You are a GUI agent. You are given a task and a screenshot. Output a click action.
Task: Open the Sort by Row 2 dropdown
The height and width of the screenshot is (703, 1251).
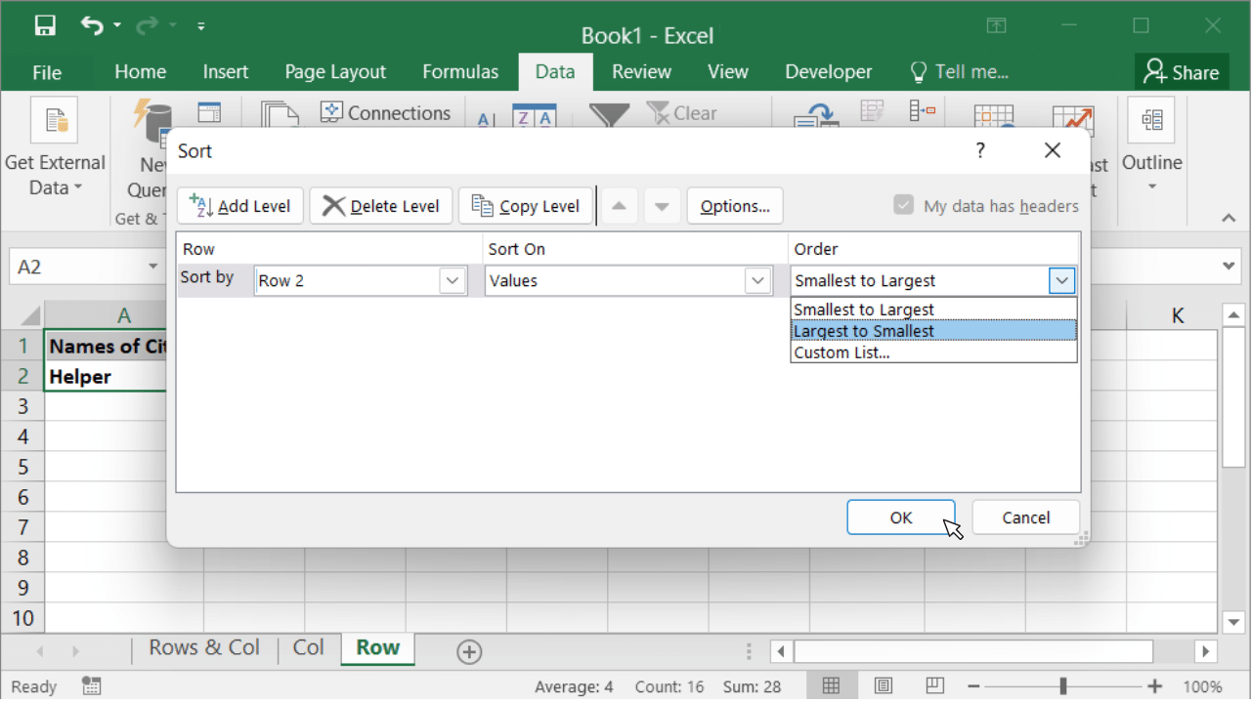[x=452, y=281]
